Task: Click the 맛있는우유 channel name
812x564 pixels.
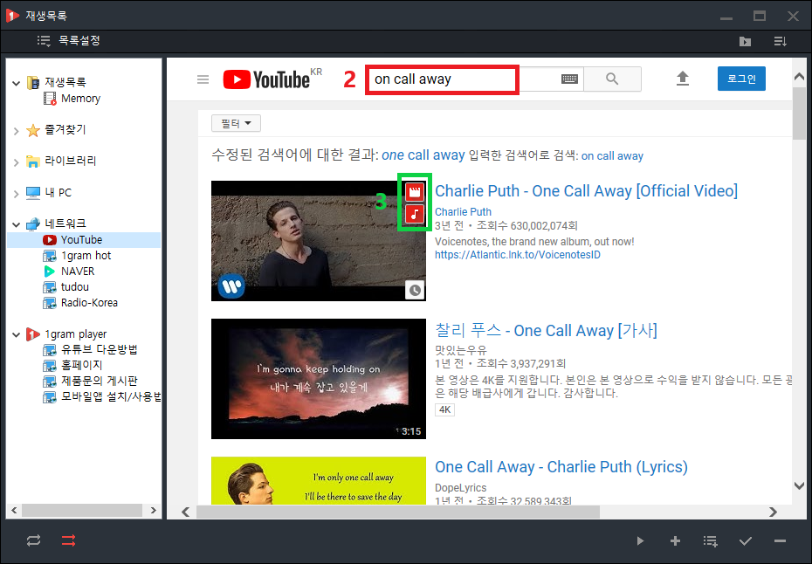Action: 461,350
